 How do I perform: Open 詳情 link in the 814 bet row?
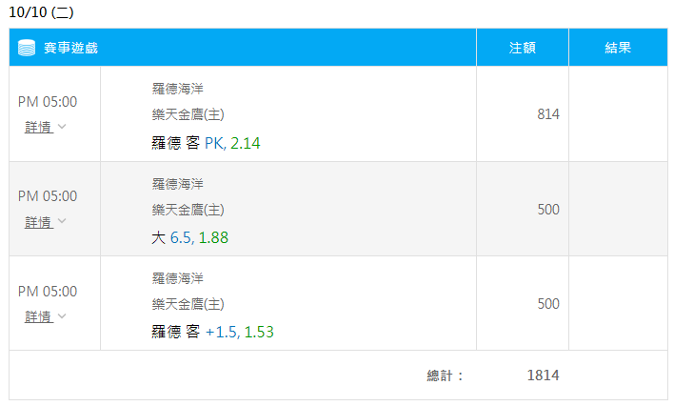pos(39,127)
